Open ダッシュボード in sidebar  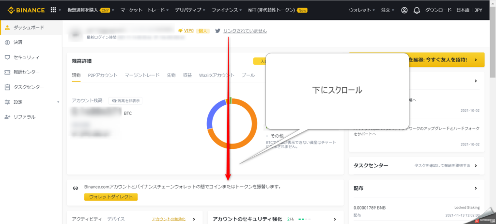pyautogui.click(x=31, y=28)
